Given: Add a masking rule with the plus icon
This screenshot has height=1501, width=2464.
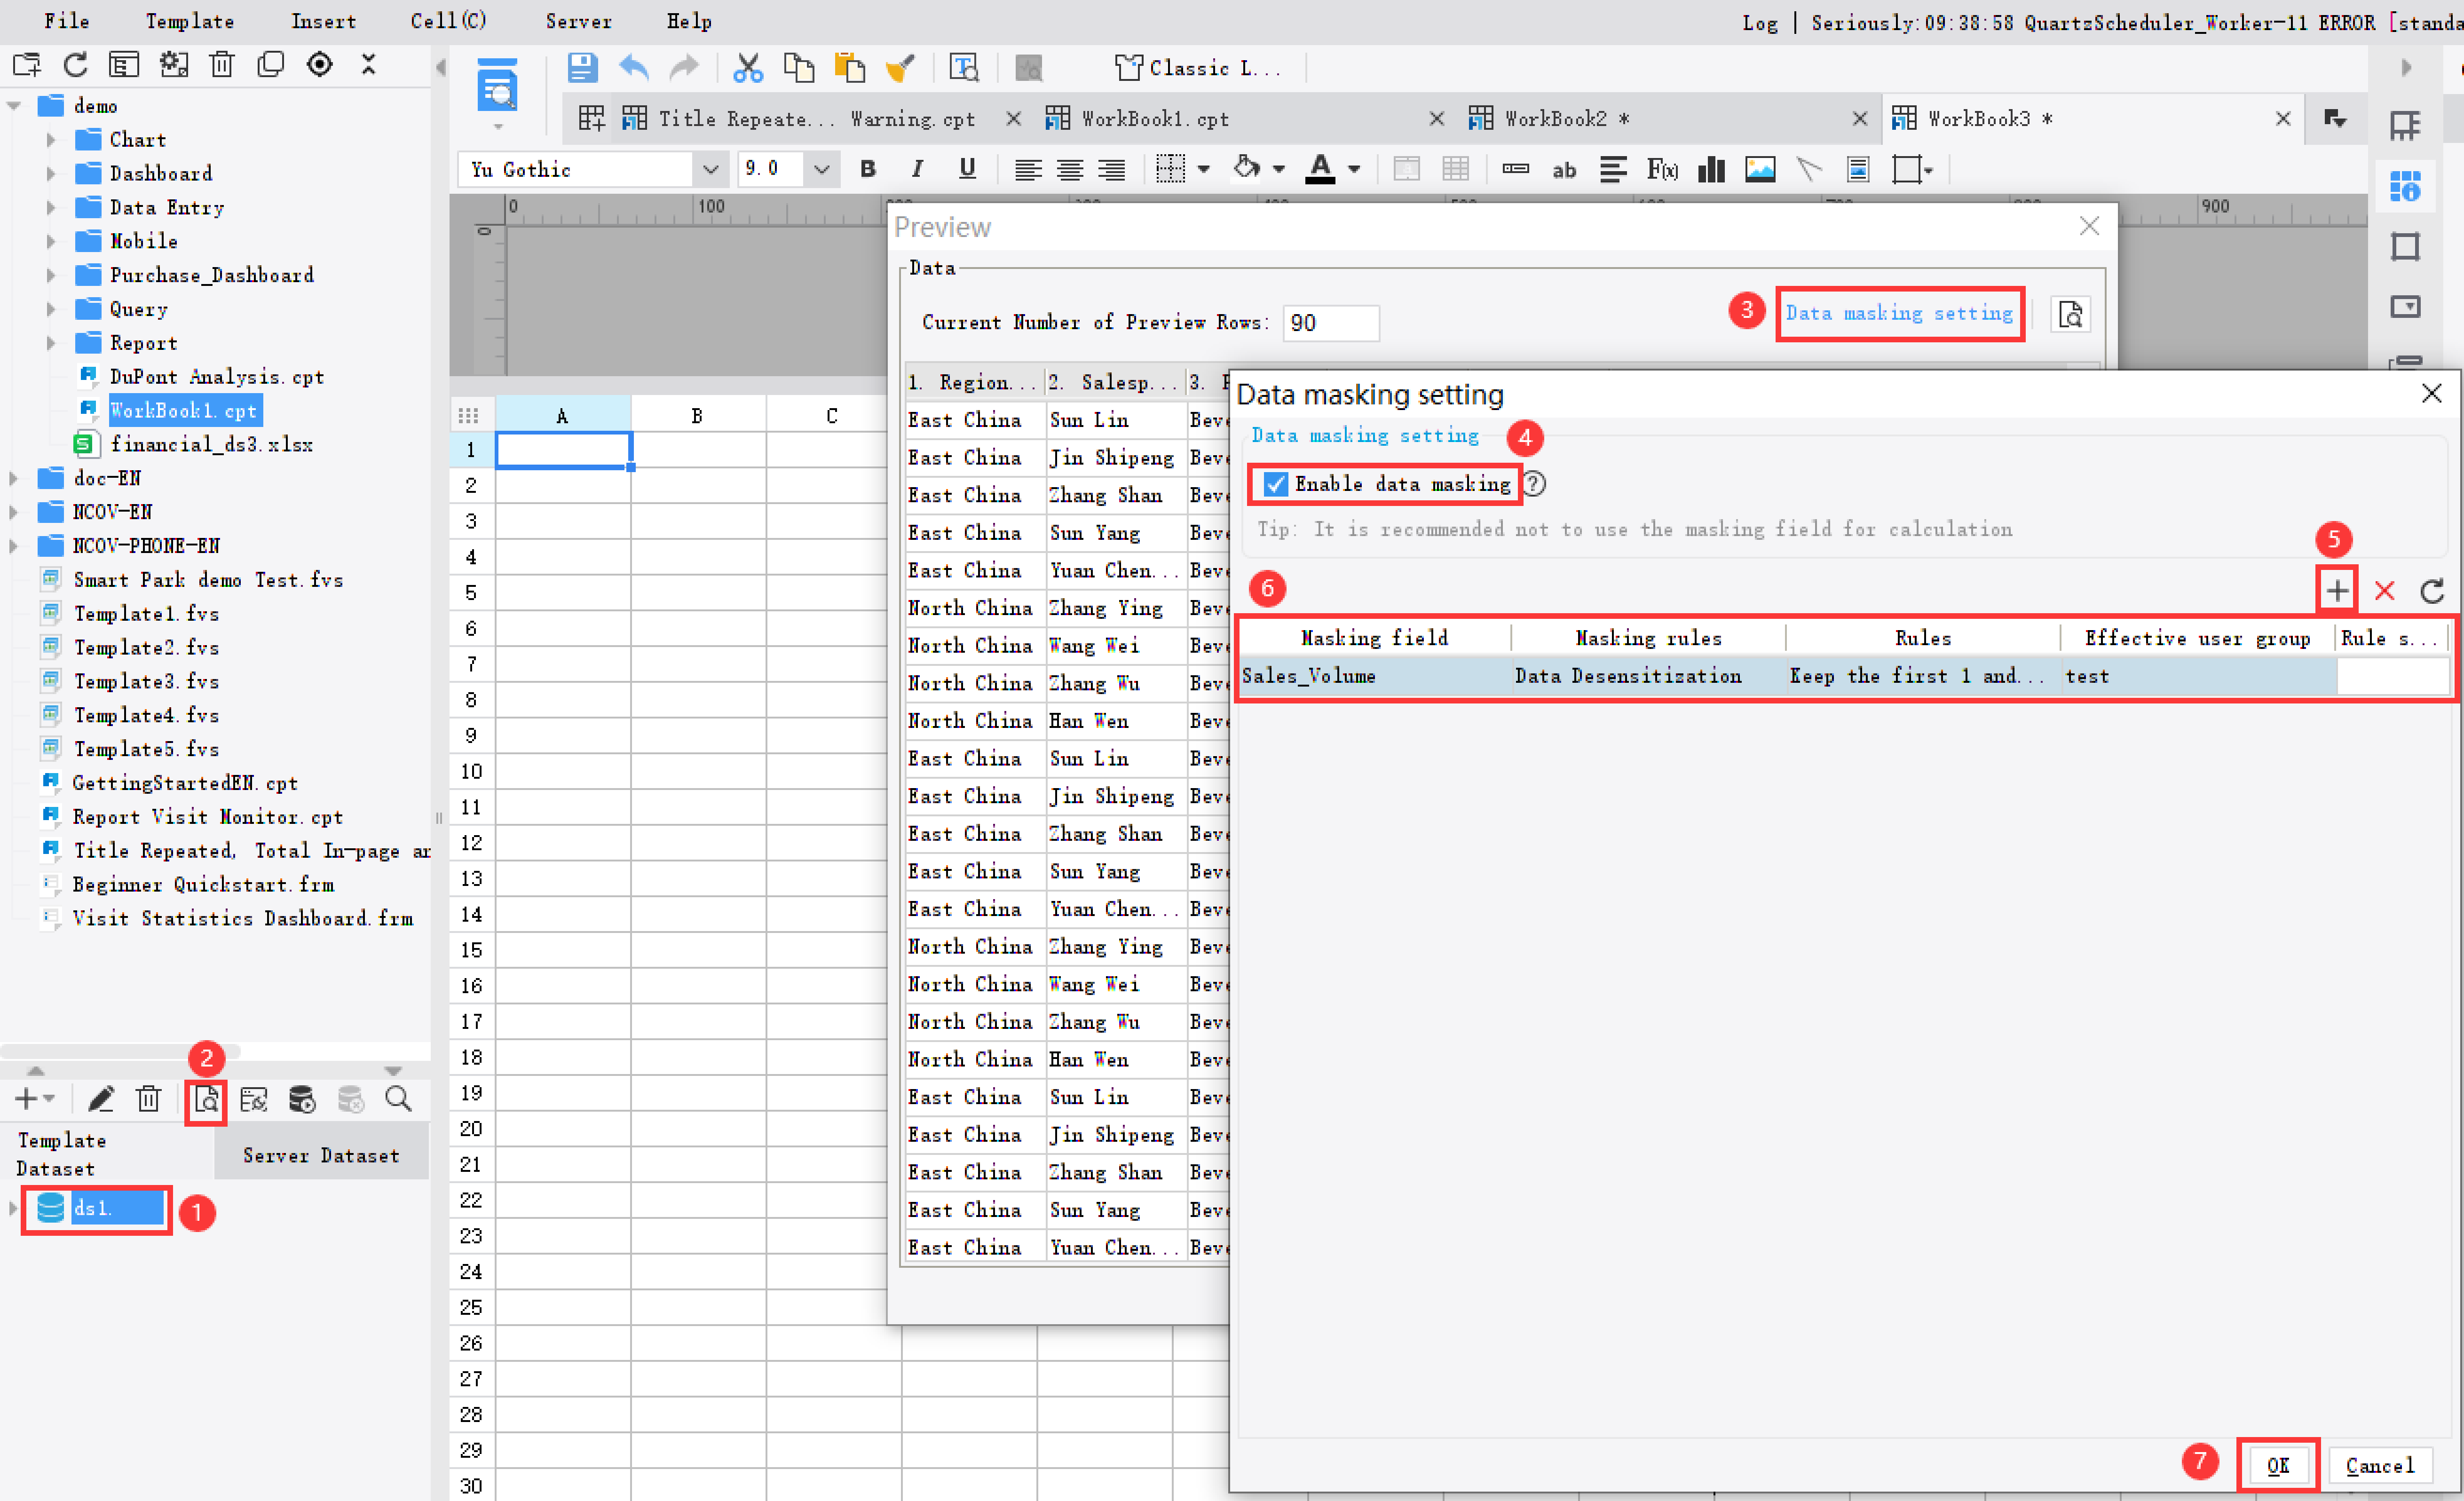Looking at the screenshot, I should 2337,590.
